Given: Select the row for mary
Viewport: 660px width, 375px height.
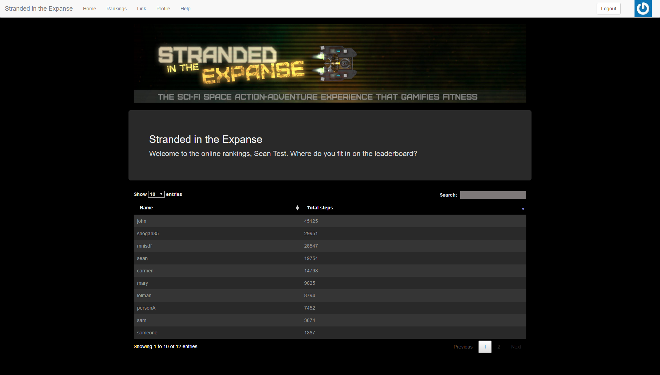Looking at the screenshot, I should click(x=330, y=283).
